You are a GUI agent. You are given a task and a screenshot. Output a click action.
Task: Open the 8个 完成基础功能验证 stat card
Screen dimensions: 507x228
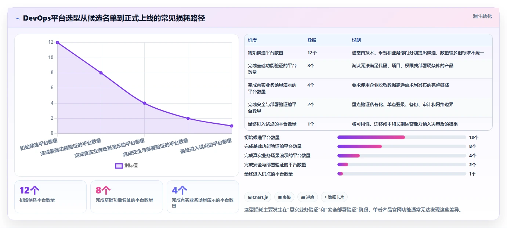(x=126, y=196)
